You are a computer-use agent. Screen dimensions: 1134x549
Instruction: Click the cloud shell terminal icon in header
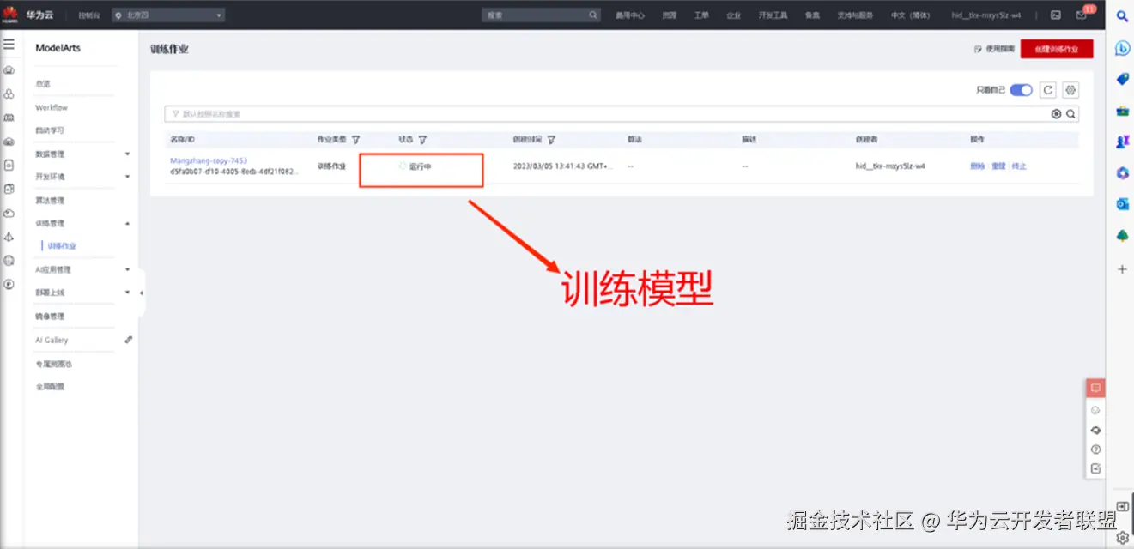coord(1056,15)
